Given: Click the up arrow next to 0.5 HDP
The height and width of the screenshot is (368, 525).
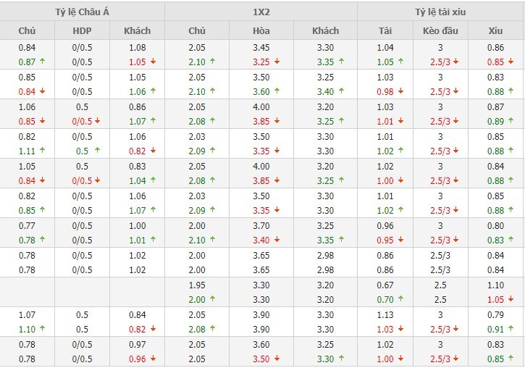Looking at the screenshot, I should pos(98,151).
